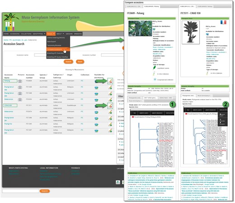
Task: Click the orange Search button
Action: pyautogui.click(x=68, y=62)
